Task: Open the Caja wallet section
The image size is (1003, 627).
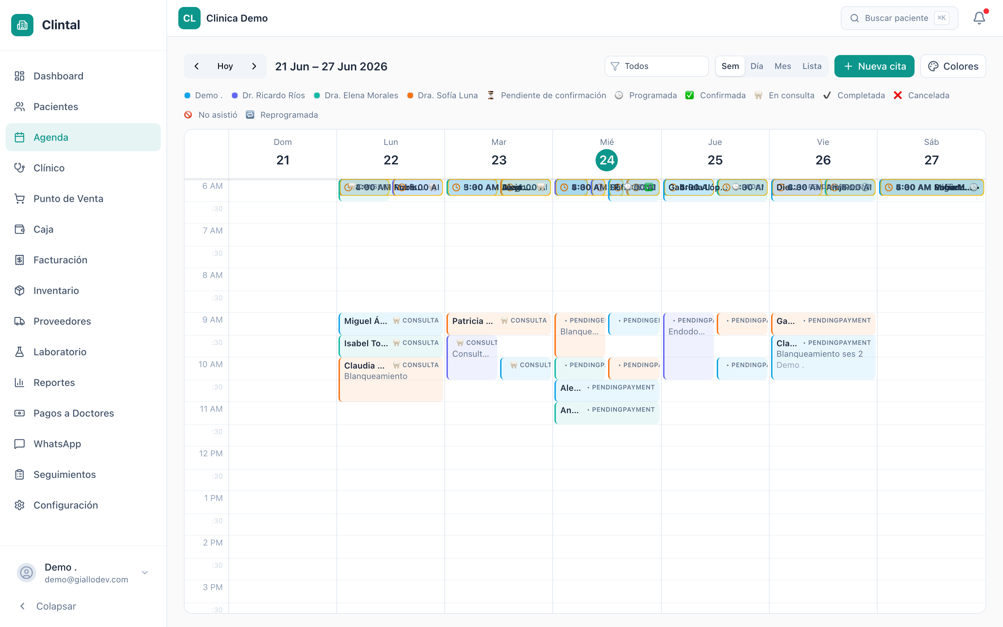Action: point(83,229)
